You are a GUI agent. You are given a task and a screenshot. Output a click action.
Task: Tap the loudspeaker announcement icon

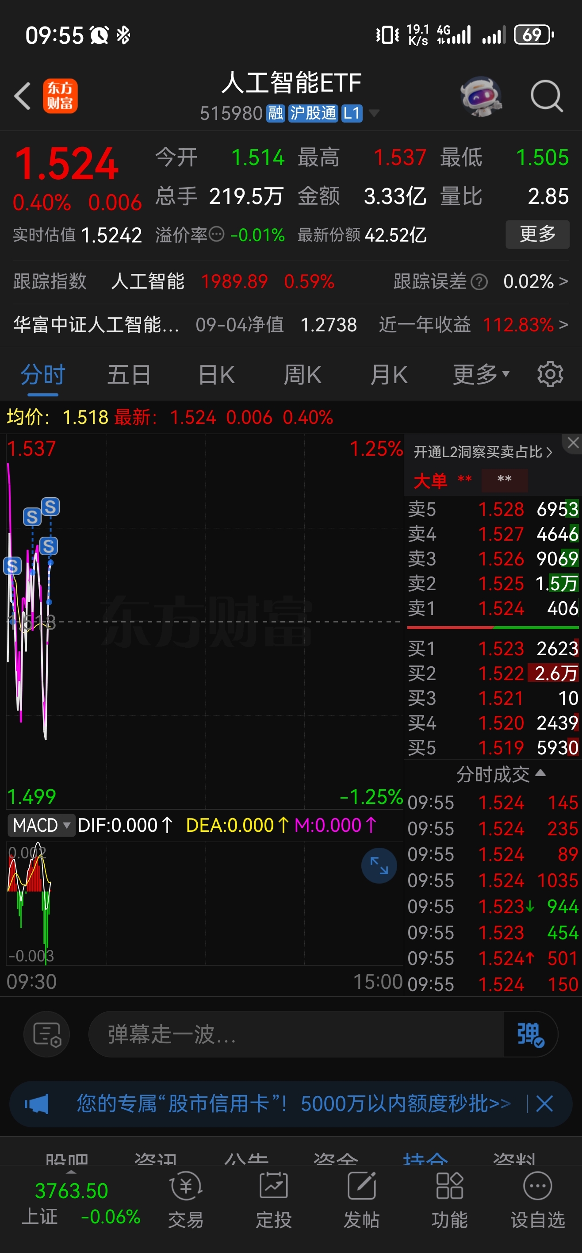[x=37, y=1104]
